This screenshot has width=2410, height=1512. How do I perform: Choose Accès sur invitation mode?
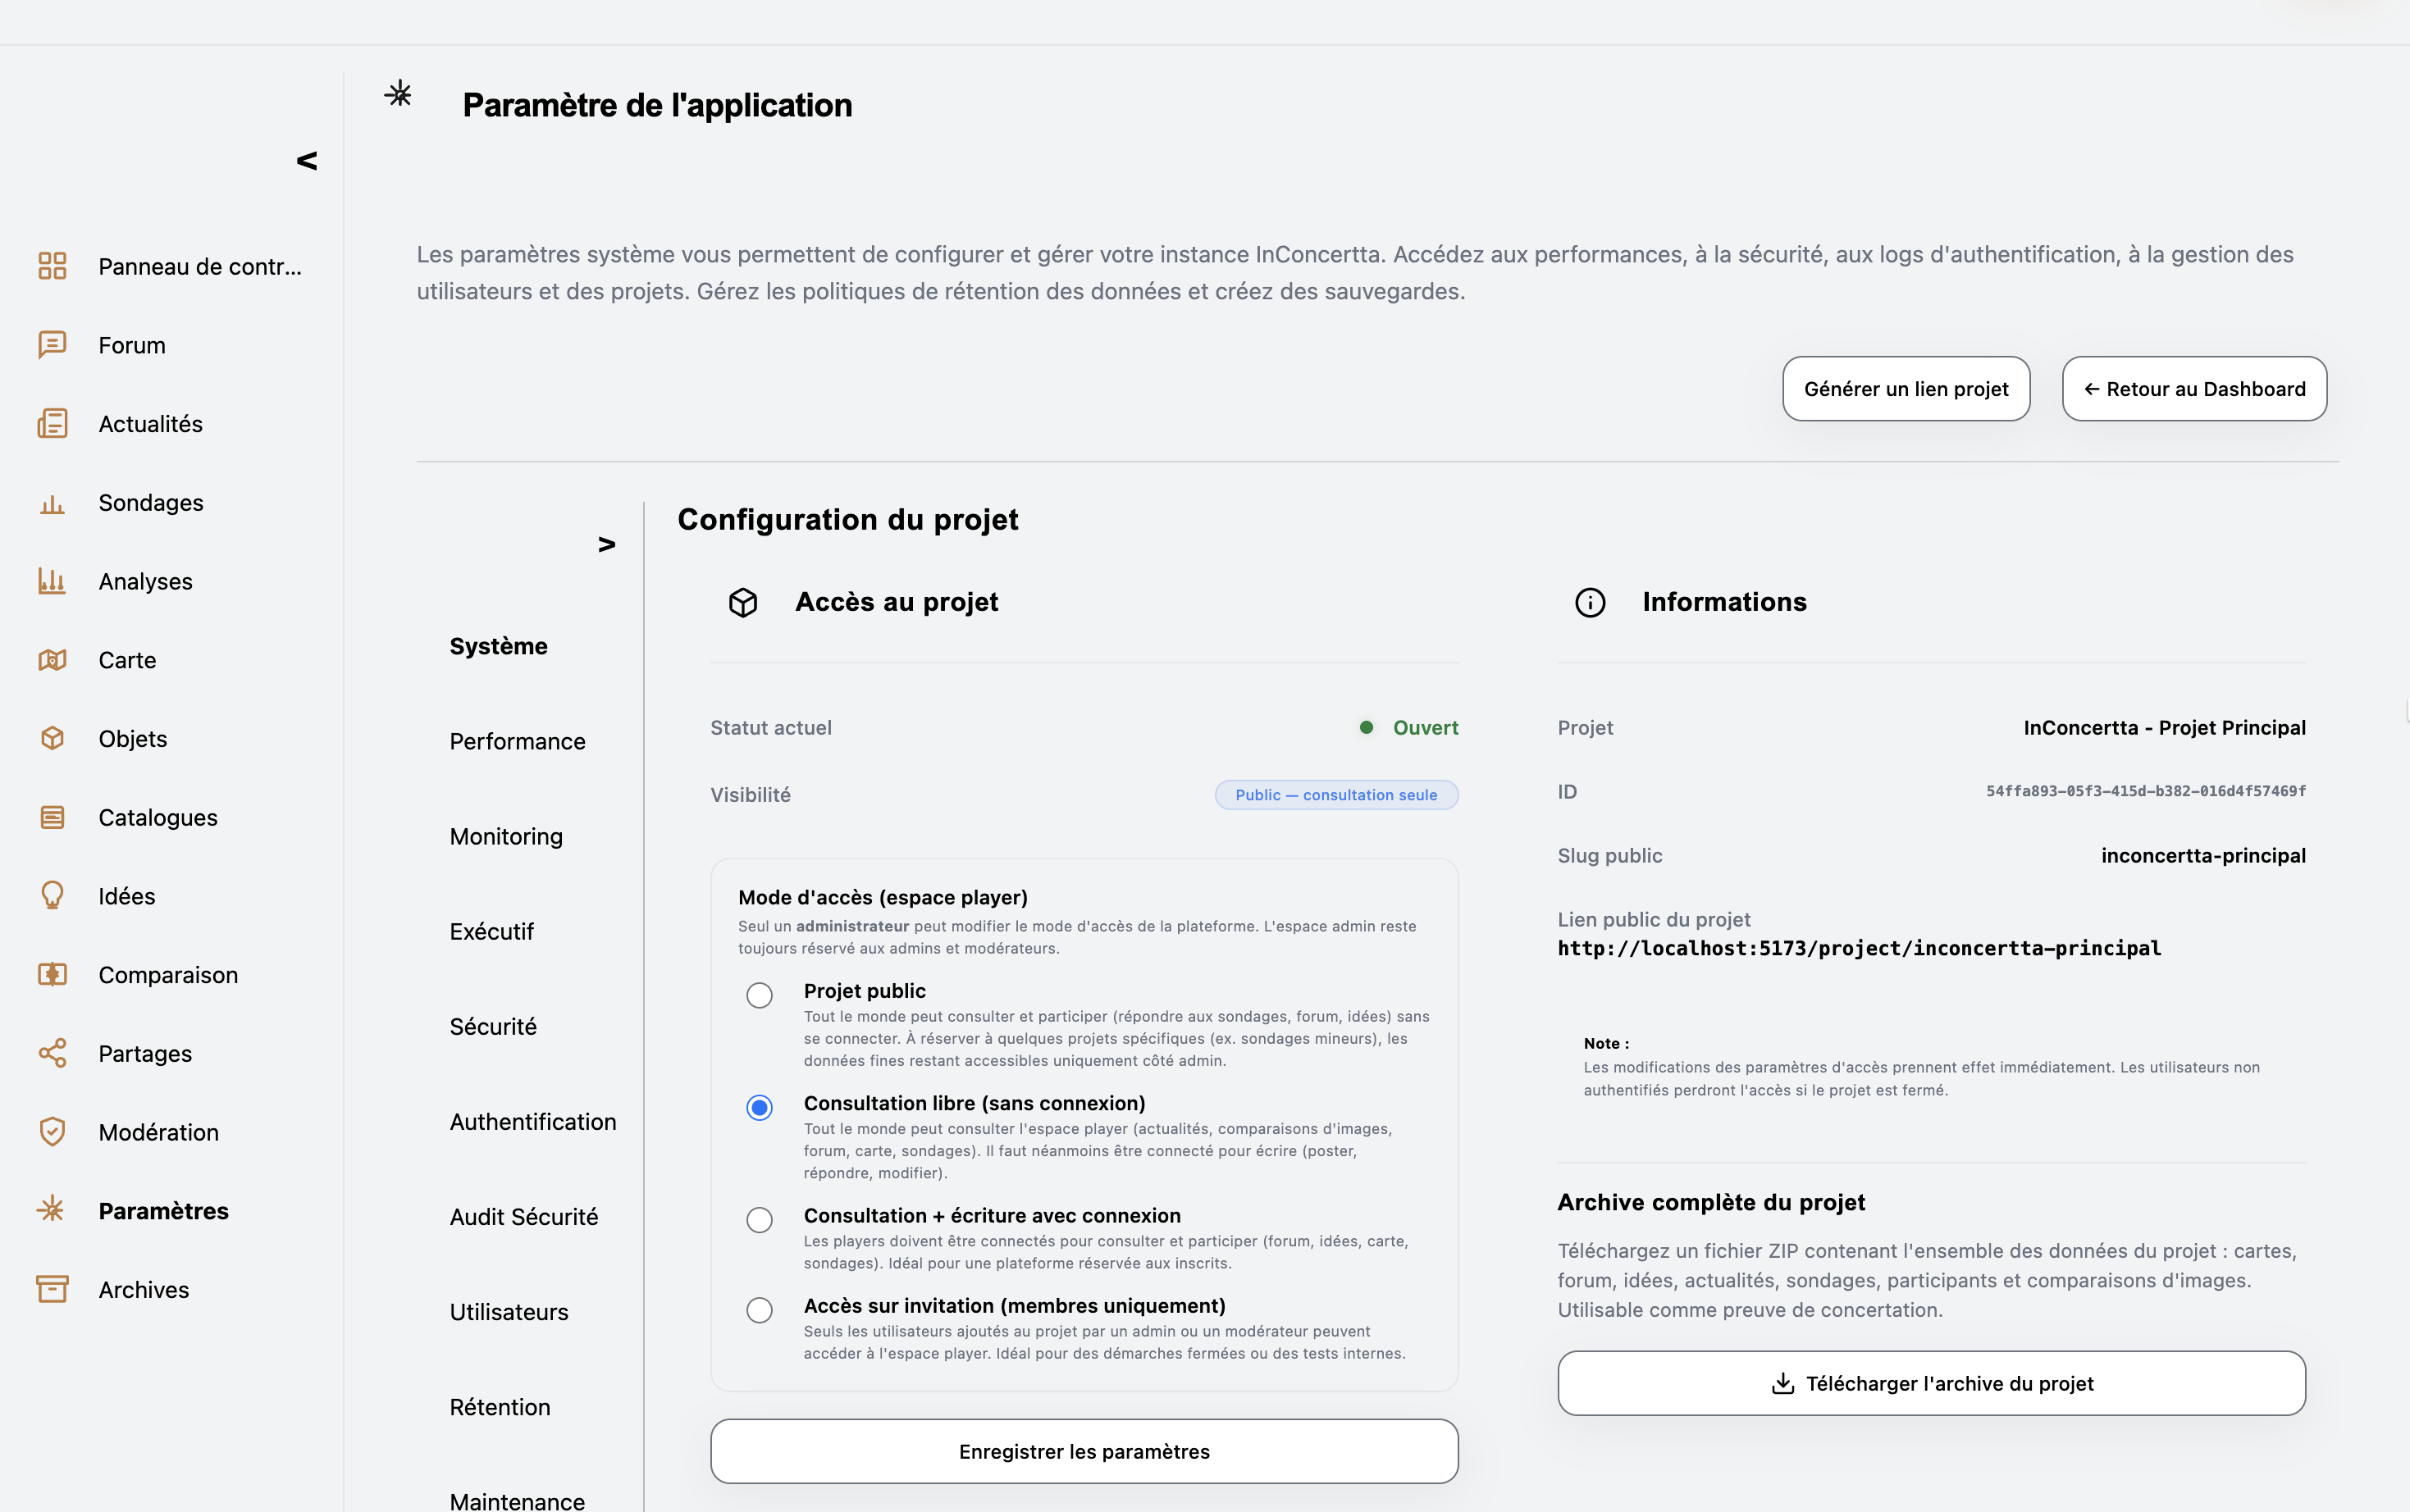758,1309
